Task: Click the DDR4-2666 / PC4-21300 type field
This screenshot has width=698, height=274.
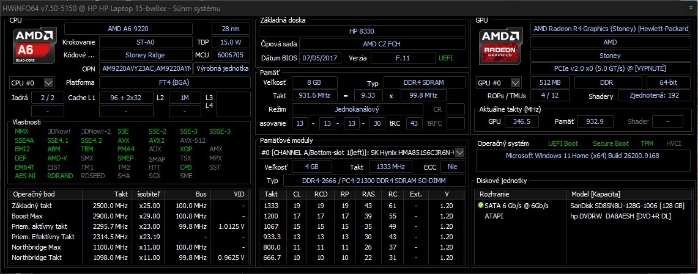Action: [374, 181]
